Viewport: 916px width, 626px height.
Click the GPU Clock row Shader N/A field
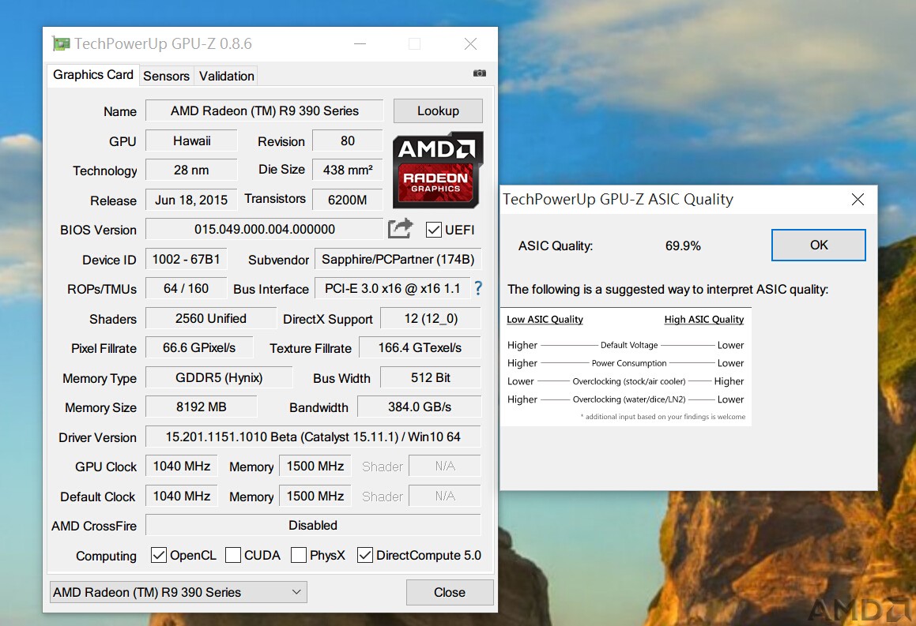point(445,467)
